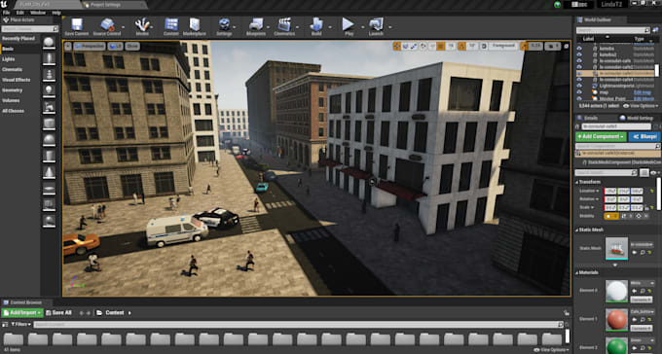662x354 pixels.
Task: Toggle rotation snapping in the viewport
Action: [461, 46]
